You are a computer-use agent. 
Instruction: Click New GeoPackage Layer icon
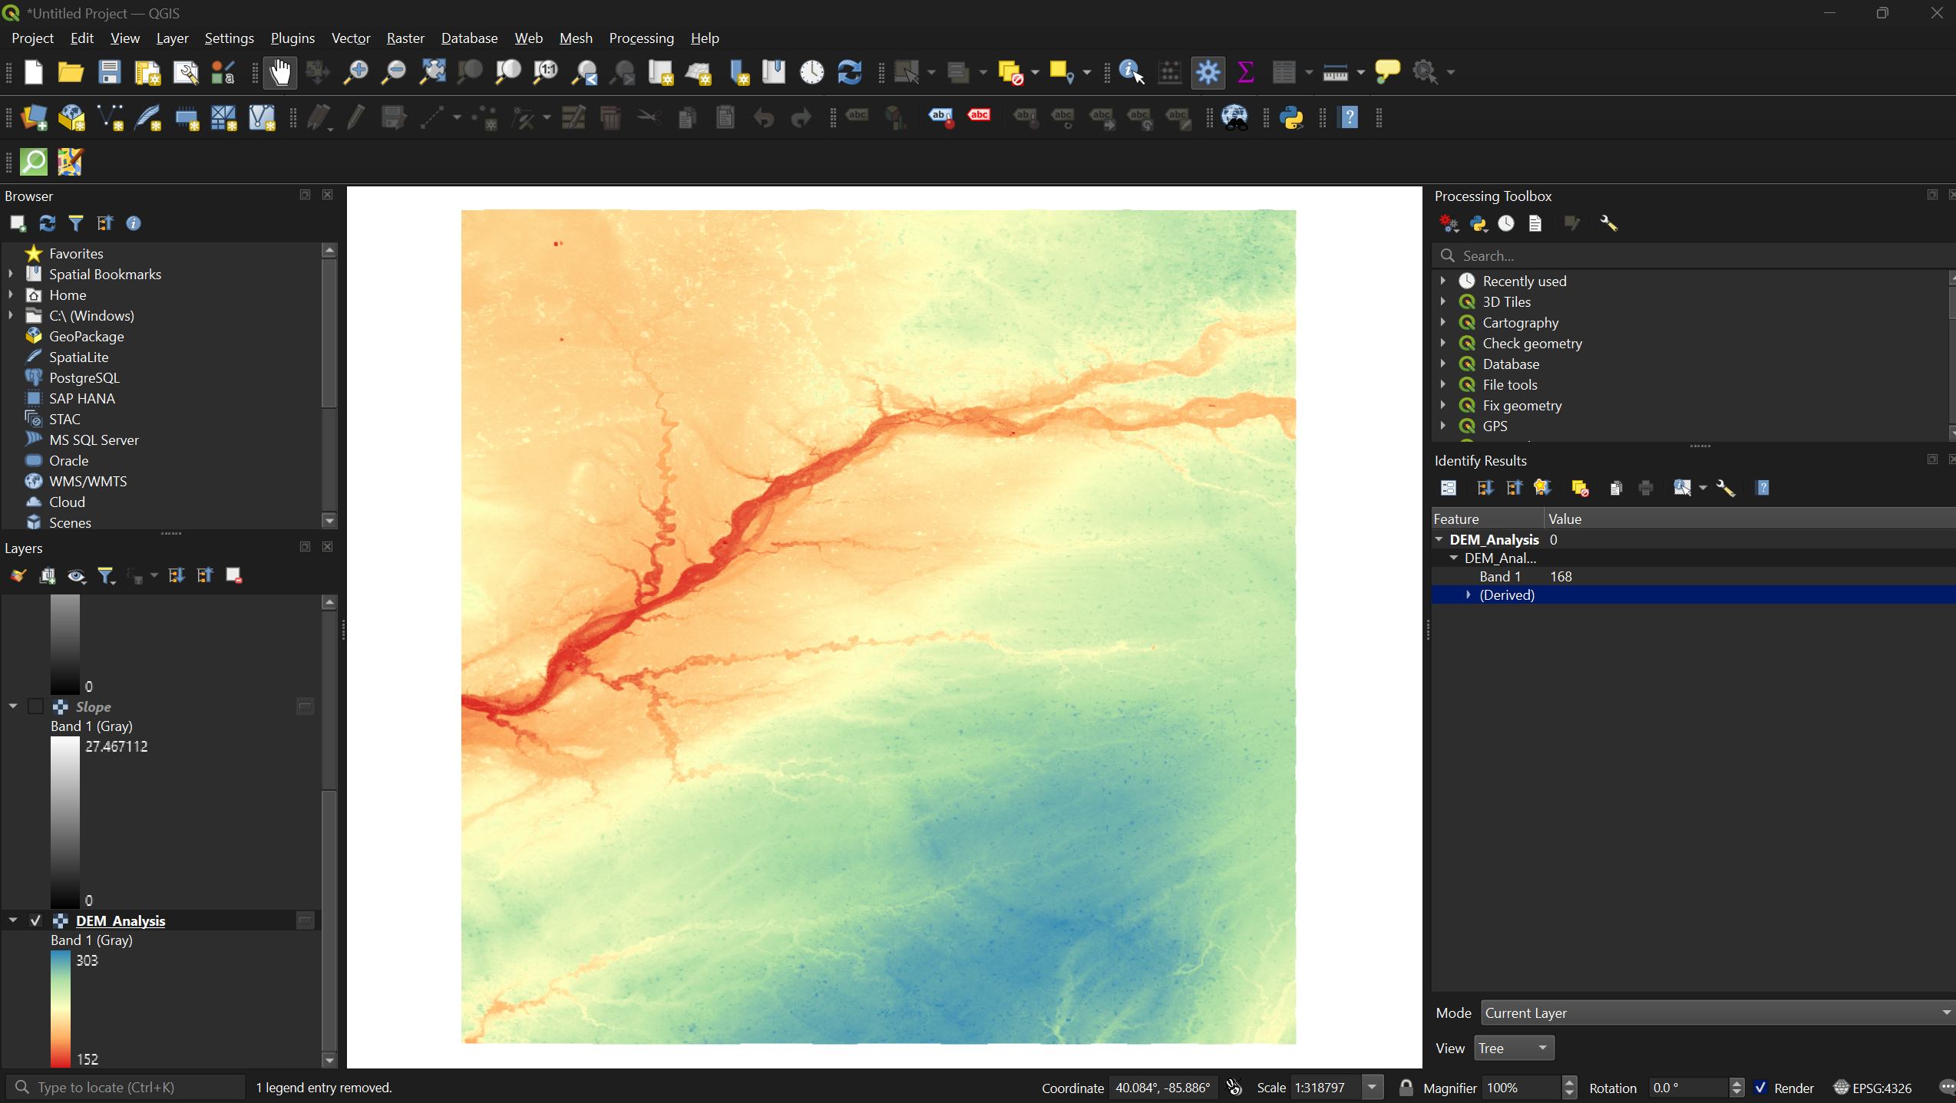click(x=71, y=118)
